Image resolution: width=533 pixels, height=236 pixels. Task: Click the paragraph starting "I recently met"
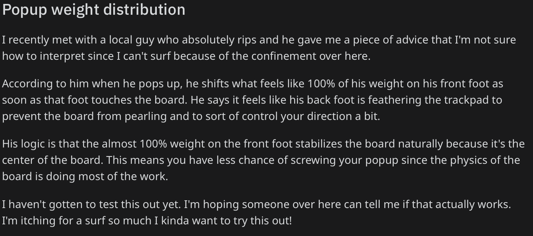[x=259, y=48]
